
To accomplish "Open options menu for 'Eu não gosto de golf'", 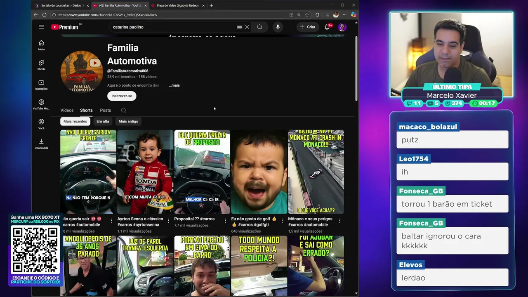I will coord(282,221).
